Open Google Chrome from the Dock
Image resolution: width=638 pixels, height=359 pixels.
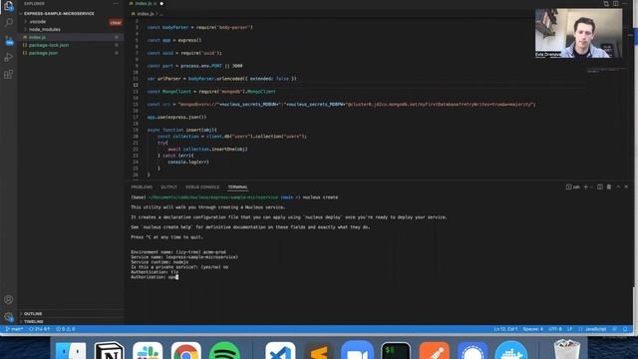click(x=186, y=351)
